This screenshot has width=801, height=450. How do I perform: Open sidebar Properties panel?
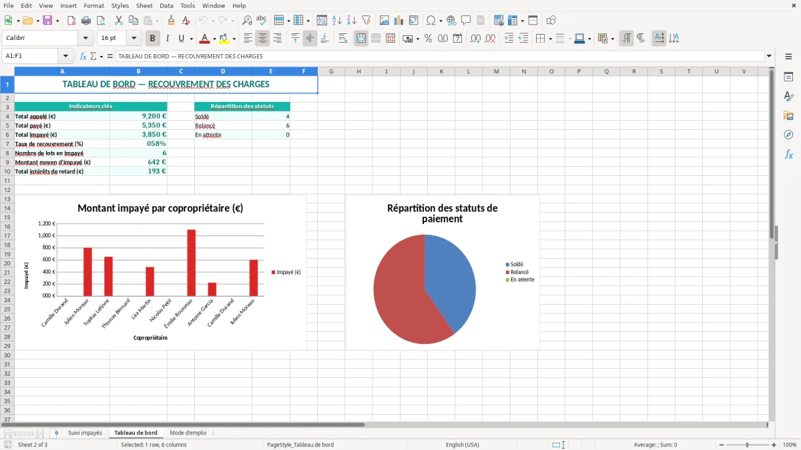(x=788, y=77)
